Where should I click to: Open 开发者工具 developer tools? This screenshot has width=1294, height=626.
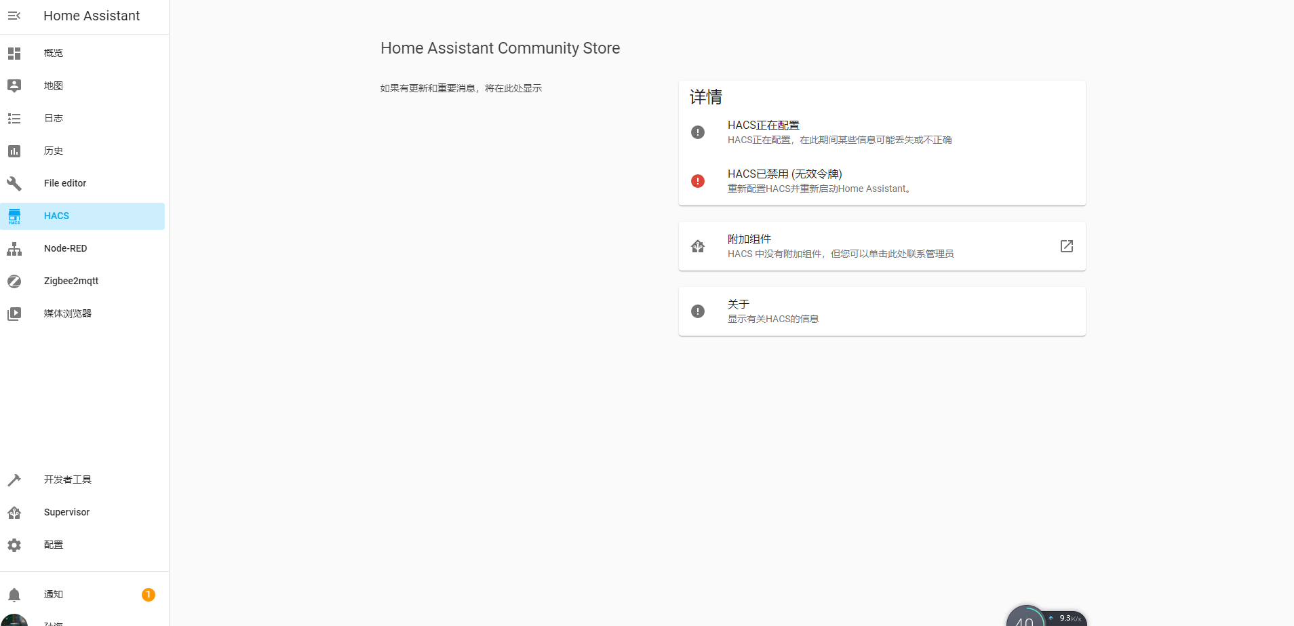pyautogui.click(x=83, y=480)
